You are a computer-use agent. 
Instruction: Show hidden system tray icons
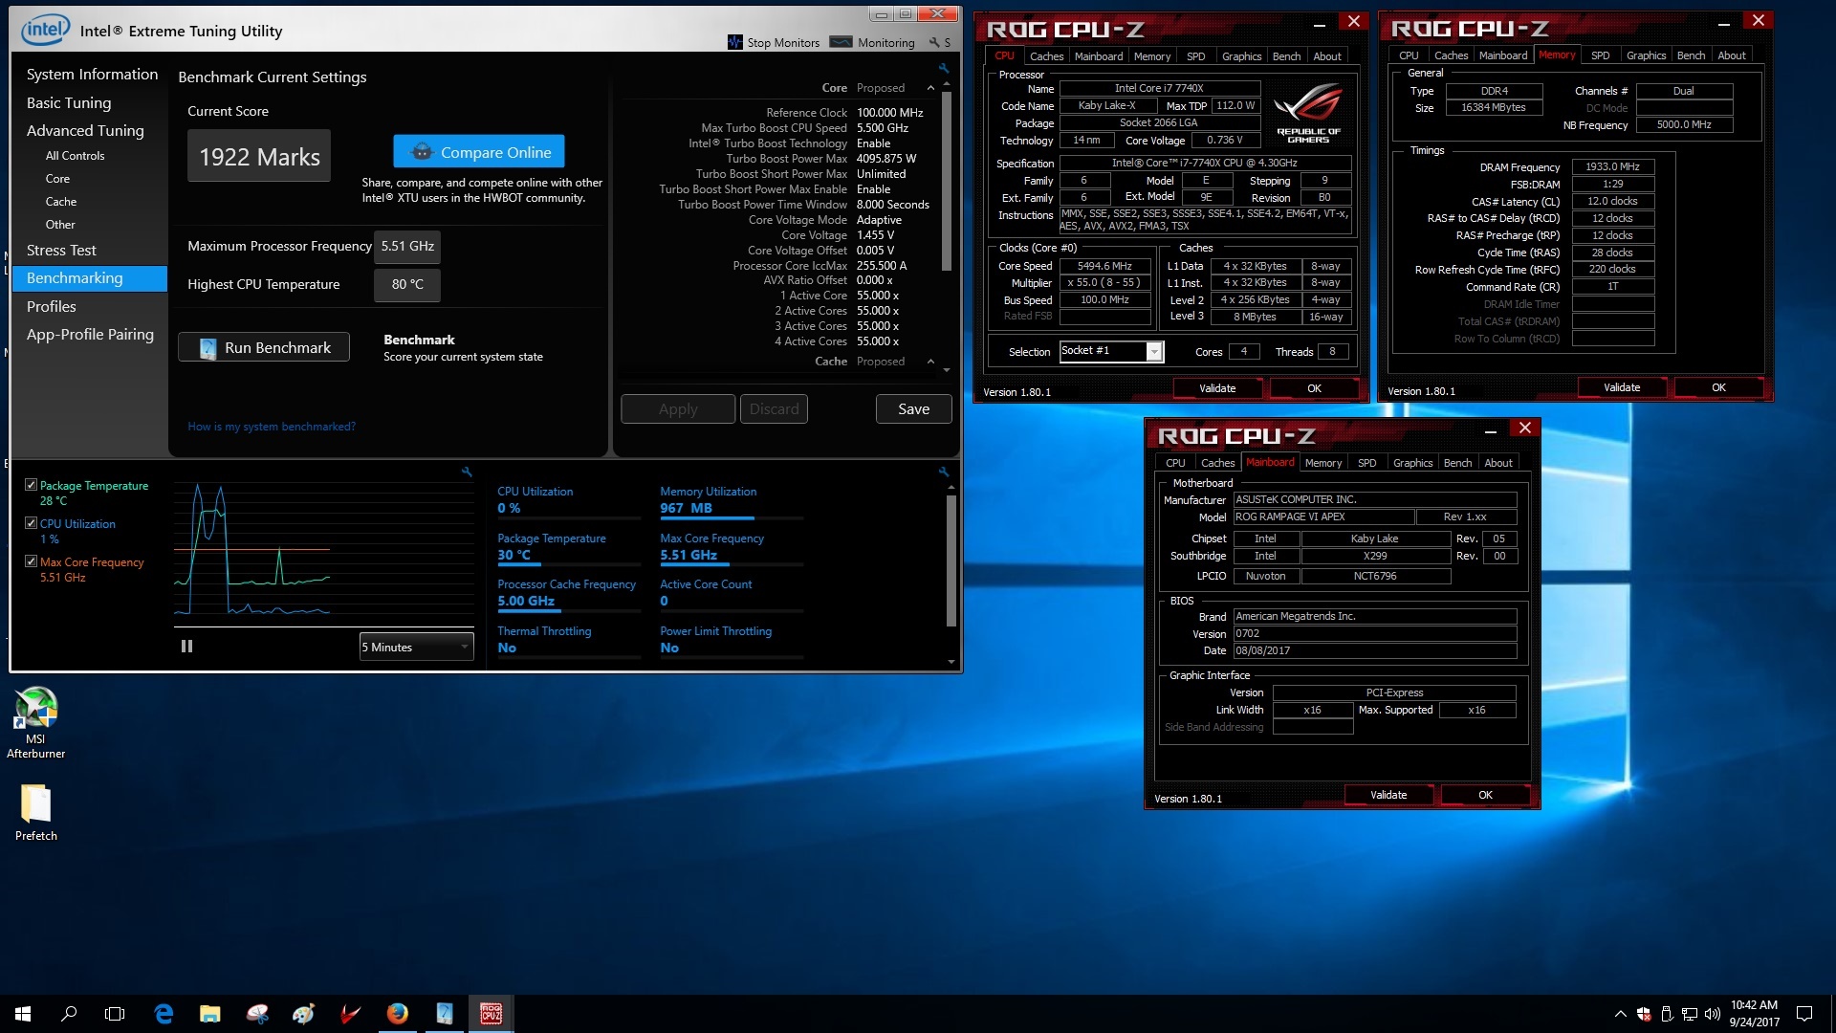tap(1620, 1014)
